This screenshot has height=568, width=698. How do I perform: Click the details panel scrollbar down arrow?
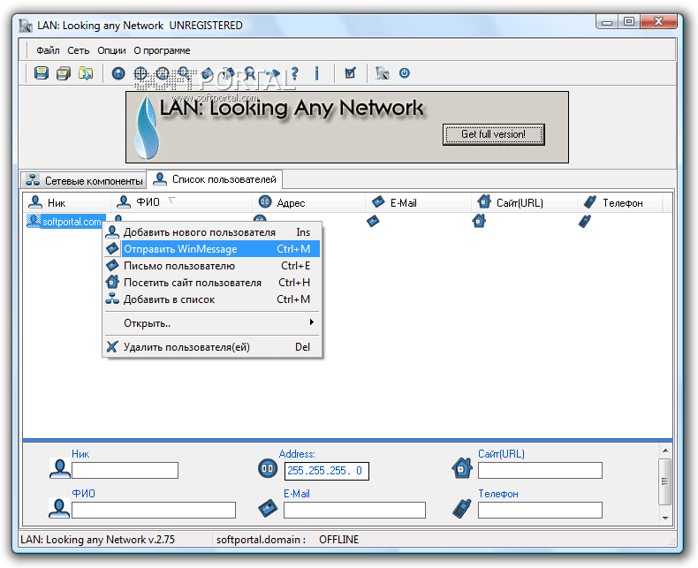click(x=665, y=518)
